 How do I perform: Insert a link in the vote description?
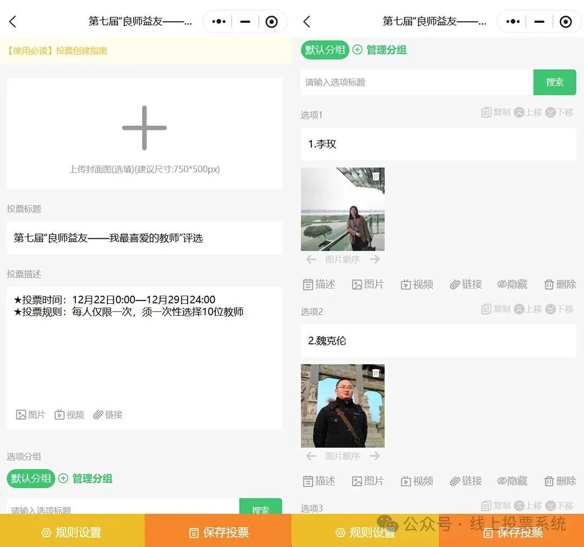point(108,414)
